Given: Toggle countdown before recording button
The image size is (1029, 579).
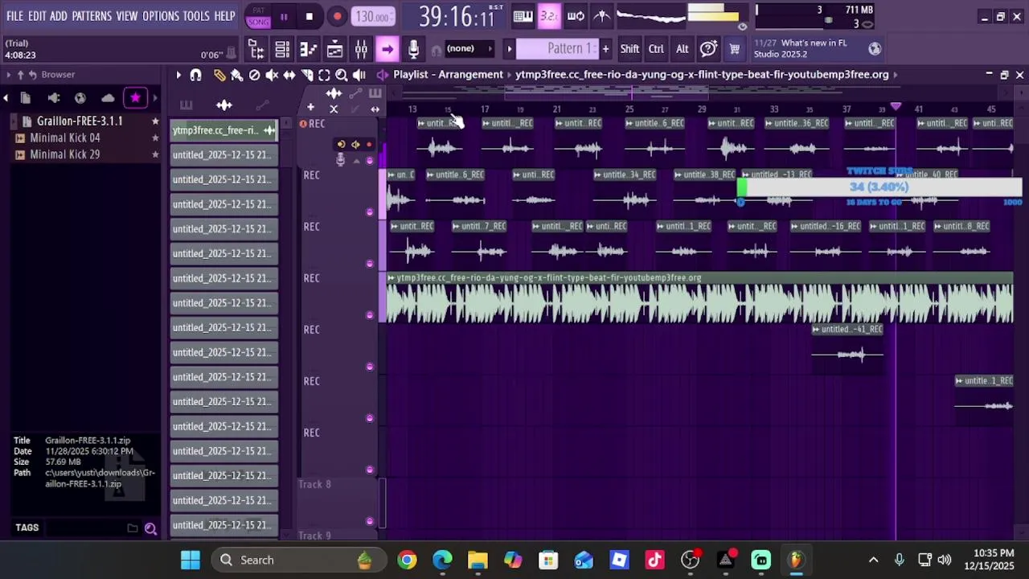Looking at the screenshot, I should (x=550, y=16).
